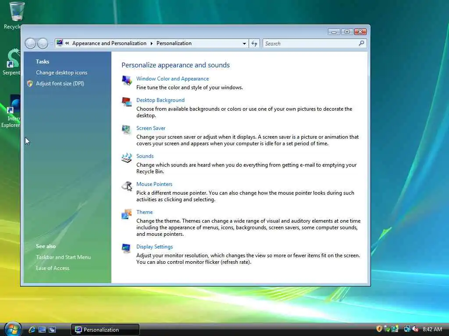Click the security shield tray icon
The image size is (449, 336).
(x=379, y=329)
